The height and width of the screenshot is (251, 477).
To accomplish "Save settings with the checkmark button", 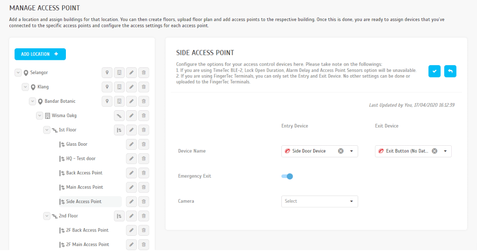I will coord(434,71).
